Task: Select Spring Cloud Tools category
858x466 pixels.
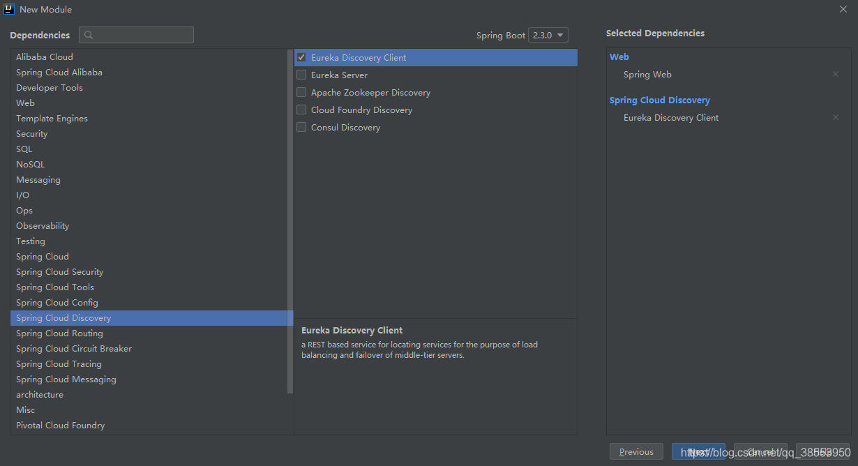Action: pos(149,287)
